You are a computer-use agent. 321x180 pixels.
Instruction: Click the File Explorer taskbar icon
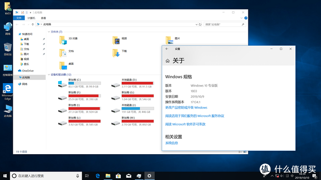point(108,176)
